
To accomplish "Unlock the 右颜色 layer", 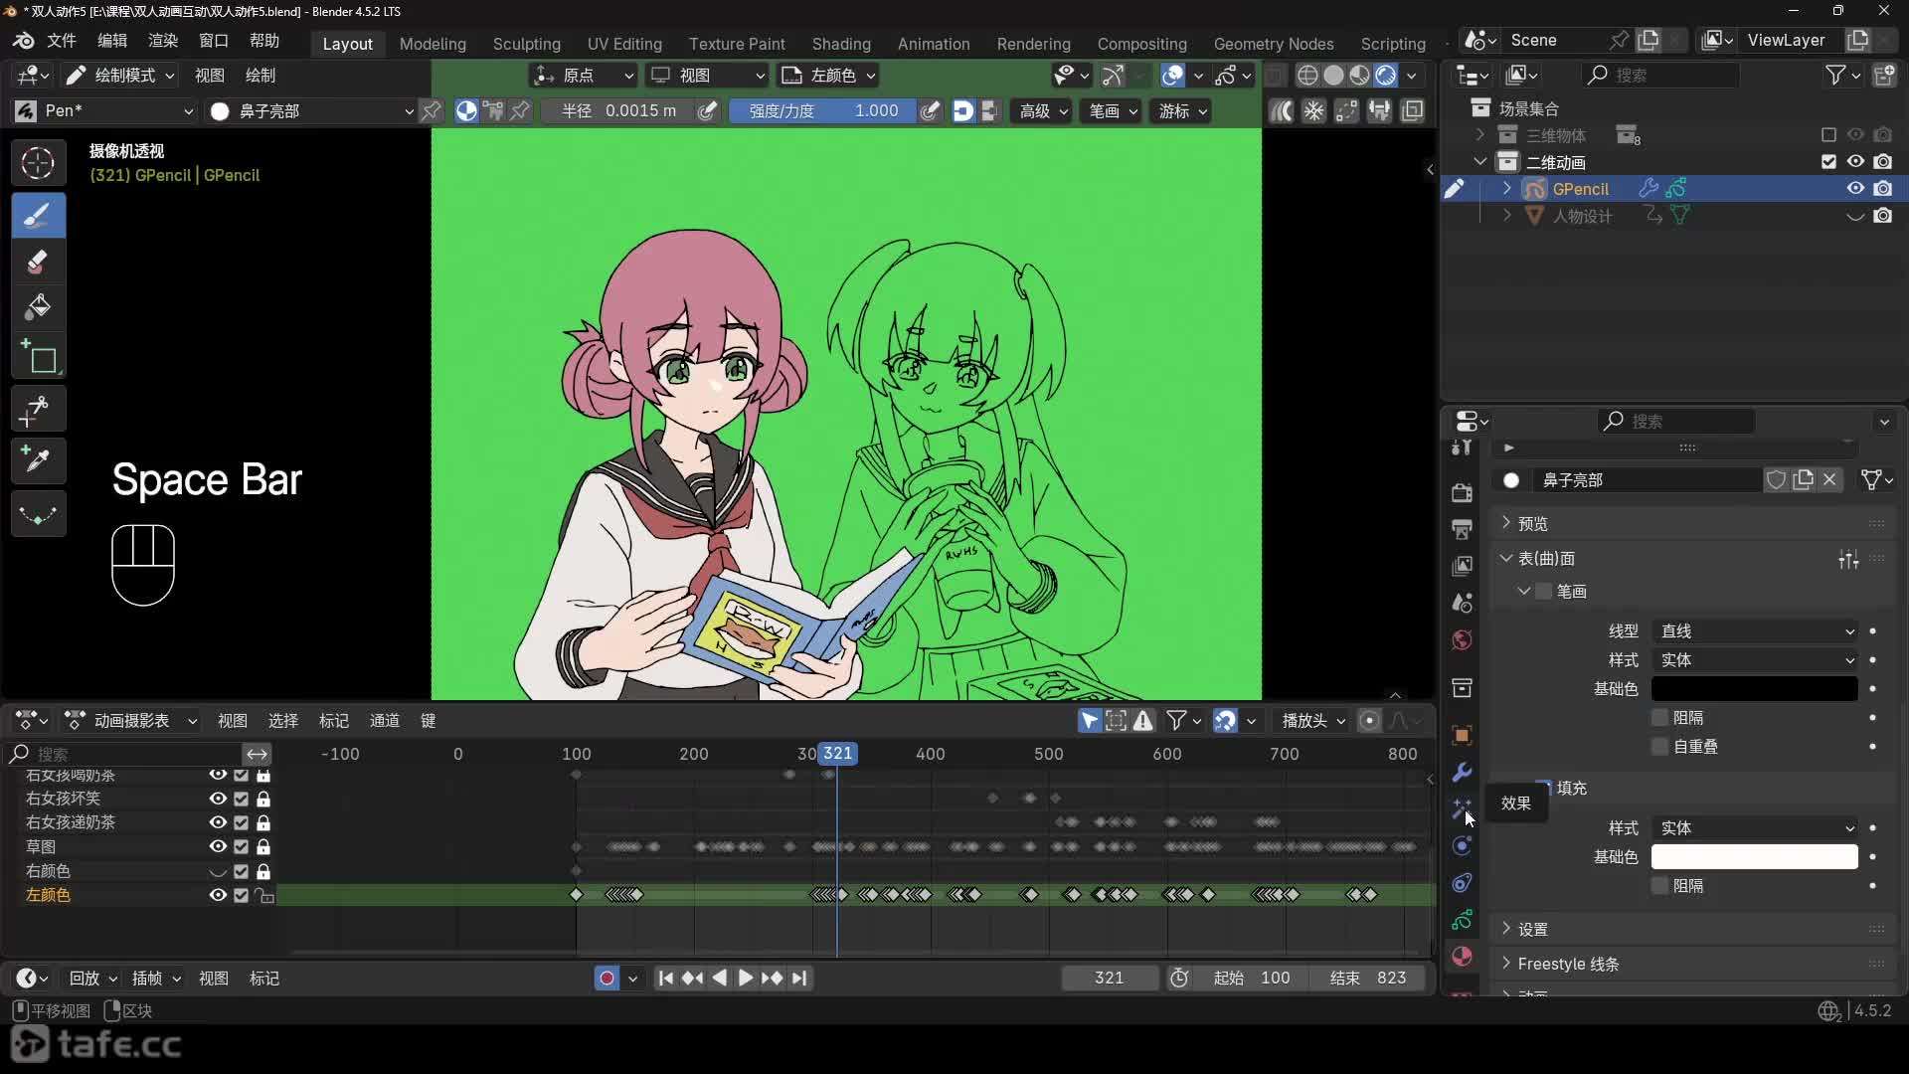I will coord(263,872).
